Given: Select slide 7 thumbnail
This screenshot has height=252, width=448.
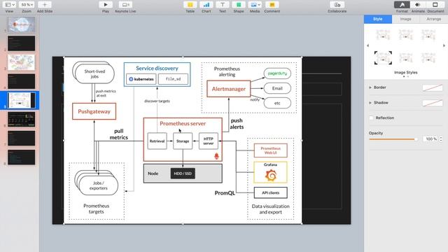Looking at the screenshot, I should tap(22, 139).
